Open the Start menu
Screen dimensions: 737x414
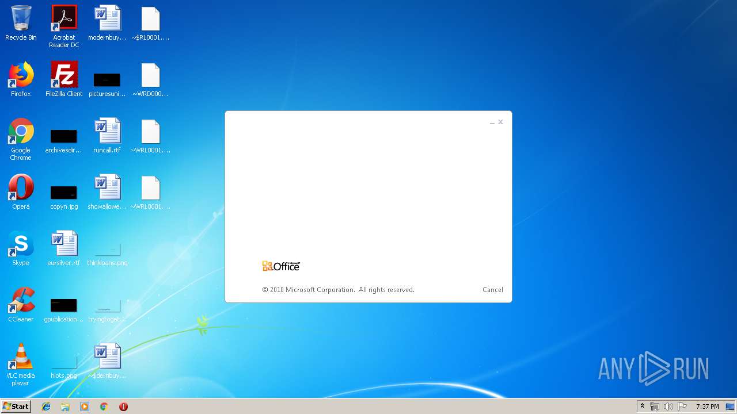point(16,407)
